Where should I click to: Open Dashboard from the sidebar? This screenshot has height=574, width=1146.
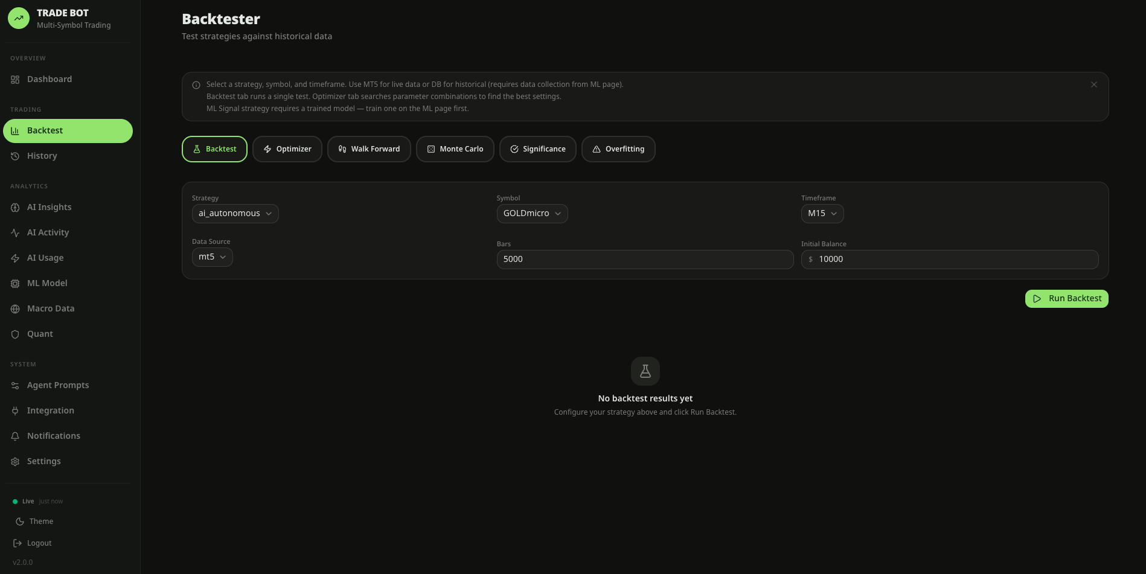coord(68,80)
